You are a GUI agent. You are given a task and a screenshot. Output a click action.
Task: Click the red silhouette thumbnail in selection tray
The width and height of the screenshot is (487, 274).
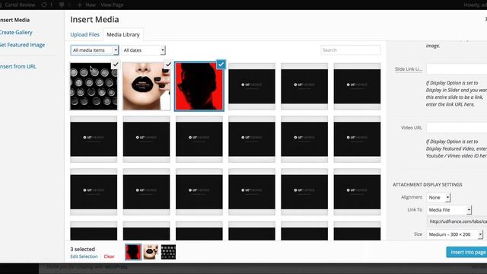[133, 252]
